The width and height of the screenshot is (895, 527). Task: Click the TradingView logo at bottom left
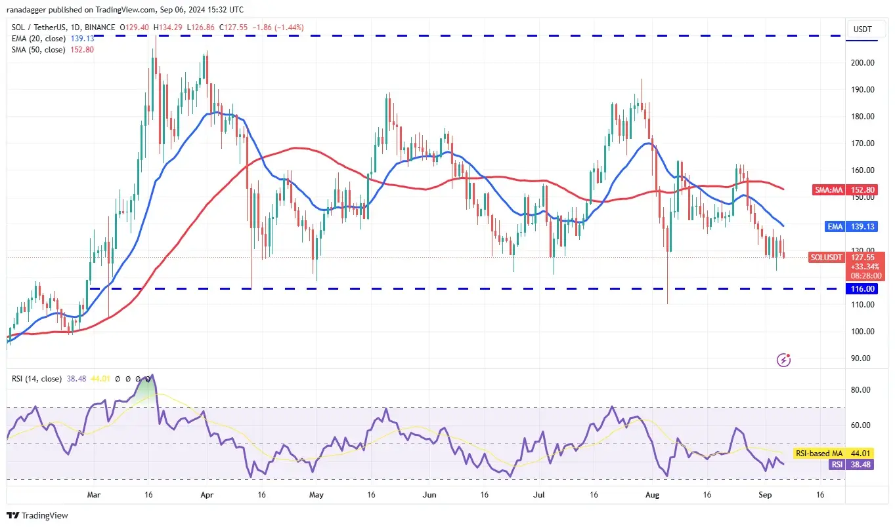tap(37, 515)
